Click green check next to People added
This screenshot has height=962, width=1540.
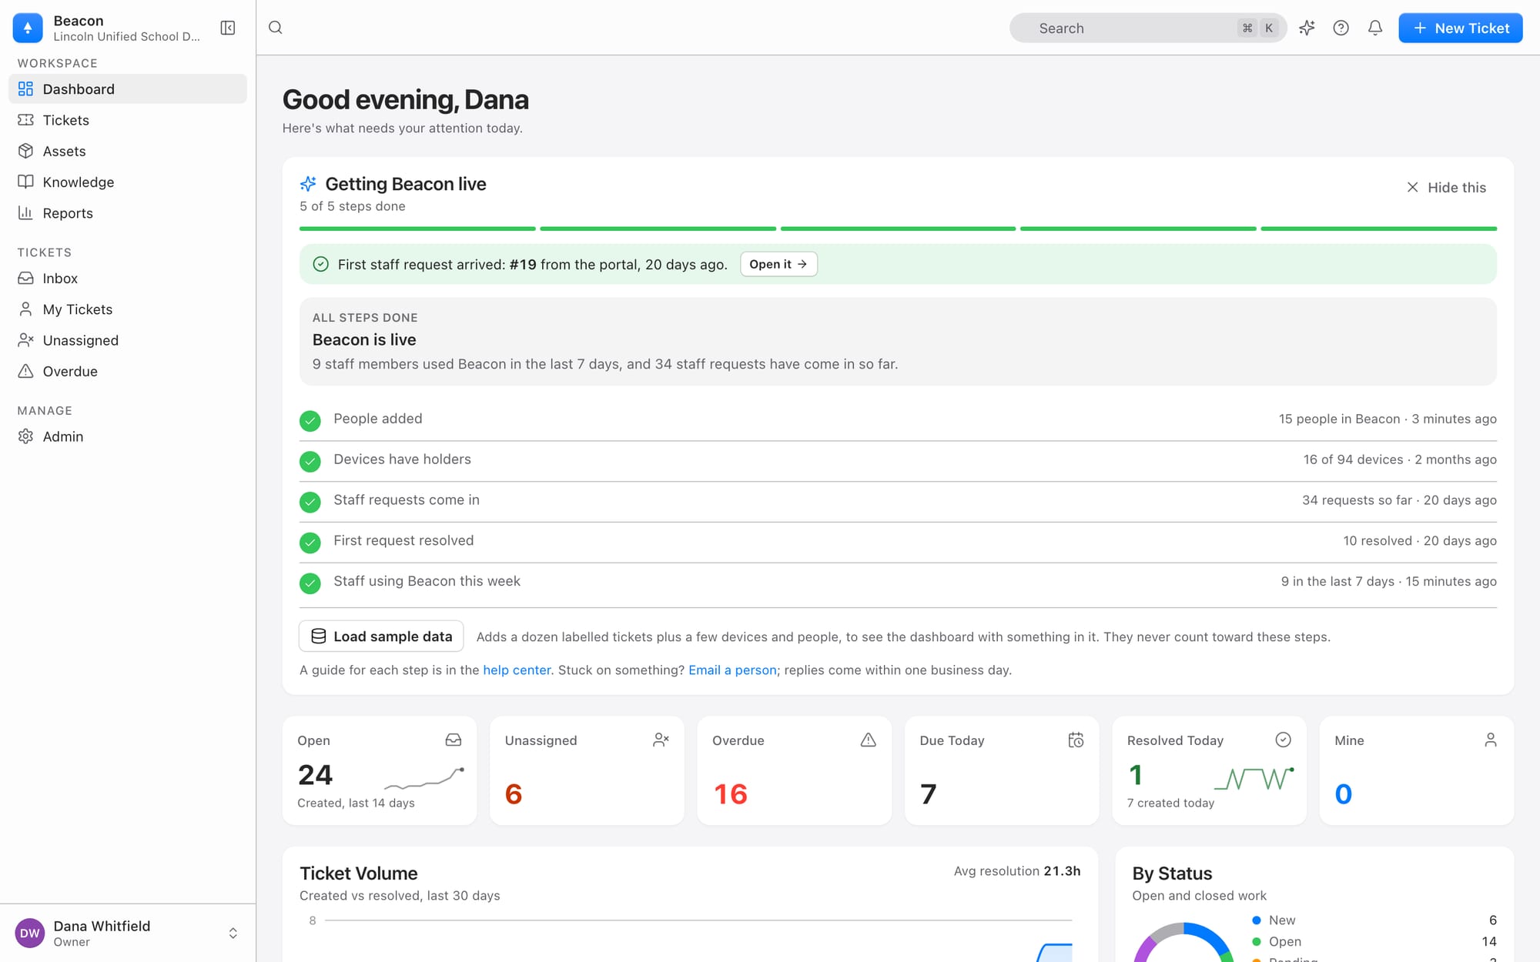(x=310, y=420)
